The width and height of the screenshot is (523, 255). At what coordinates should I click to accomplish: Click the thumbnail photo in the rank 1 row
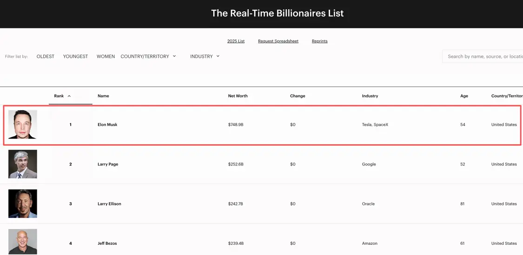23,124
